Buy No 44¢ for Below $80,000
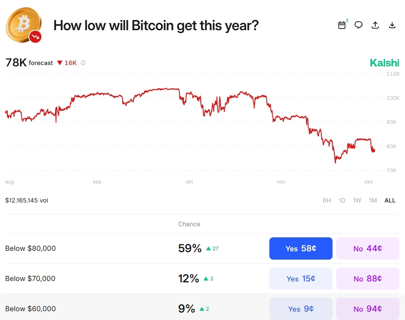The width and height of the screenshot is (405, 320). click(367, 248)
